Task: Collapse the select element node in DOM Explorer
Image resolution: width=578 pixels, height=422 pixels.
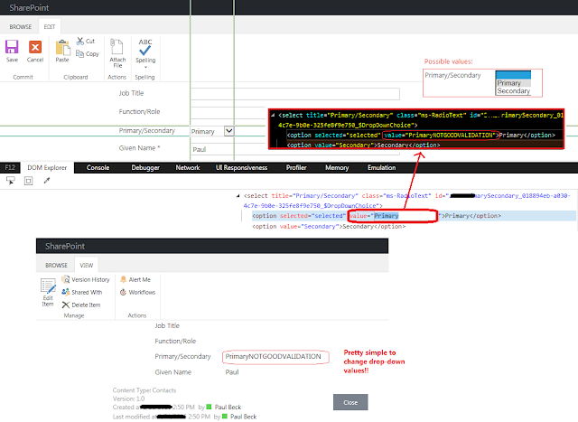Action: (x=238, y=196)
